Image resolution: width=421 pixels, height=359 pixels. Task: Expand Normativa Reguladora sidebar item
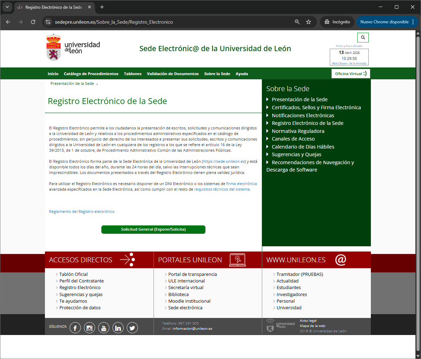[298, 131]
